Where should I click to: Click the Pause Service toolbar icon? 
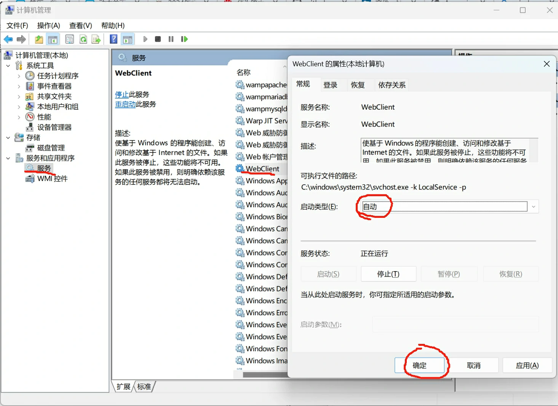(x=171, y=39)
